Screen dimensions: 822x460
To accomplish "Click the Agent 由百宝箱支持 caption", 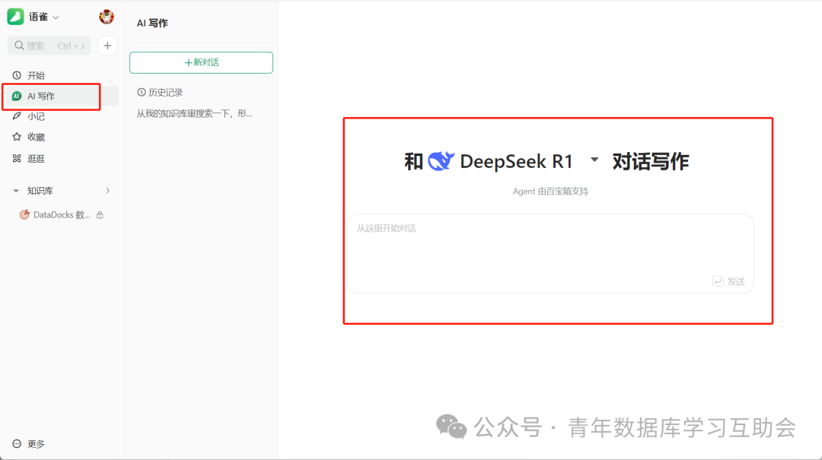I will pos(550,192).
